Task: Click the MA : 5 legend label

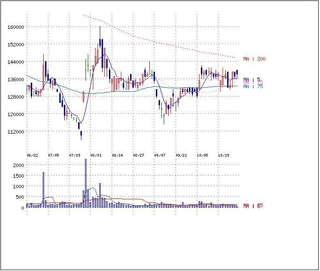Action: 251,79
